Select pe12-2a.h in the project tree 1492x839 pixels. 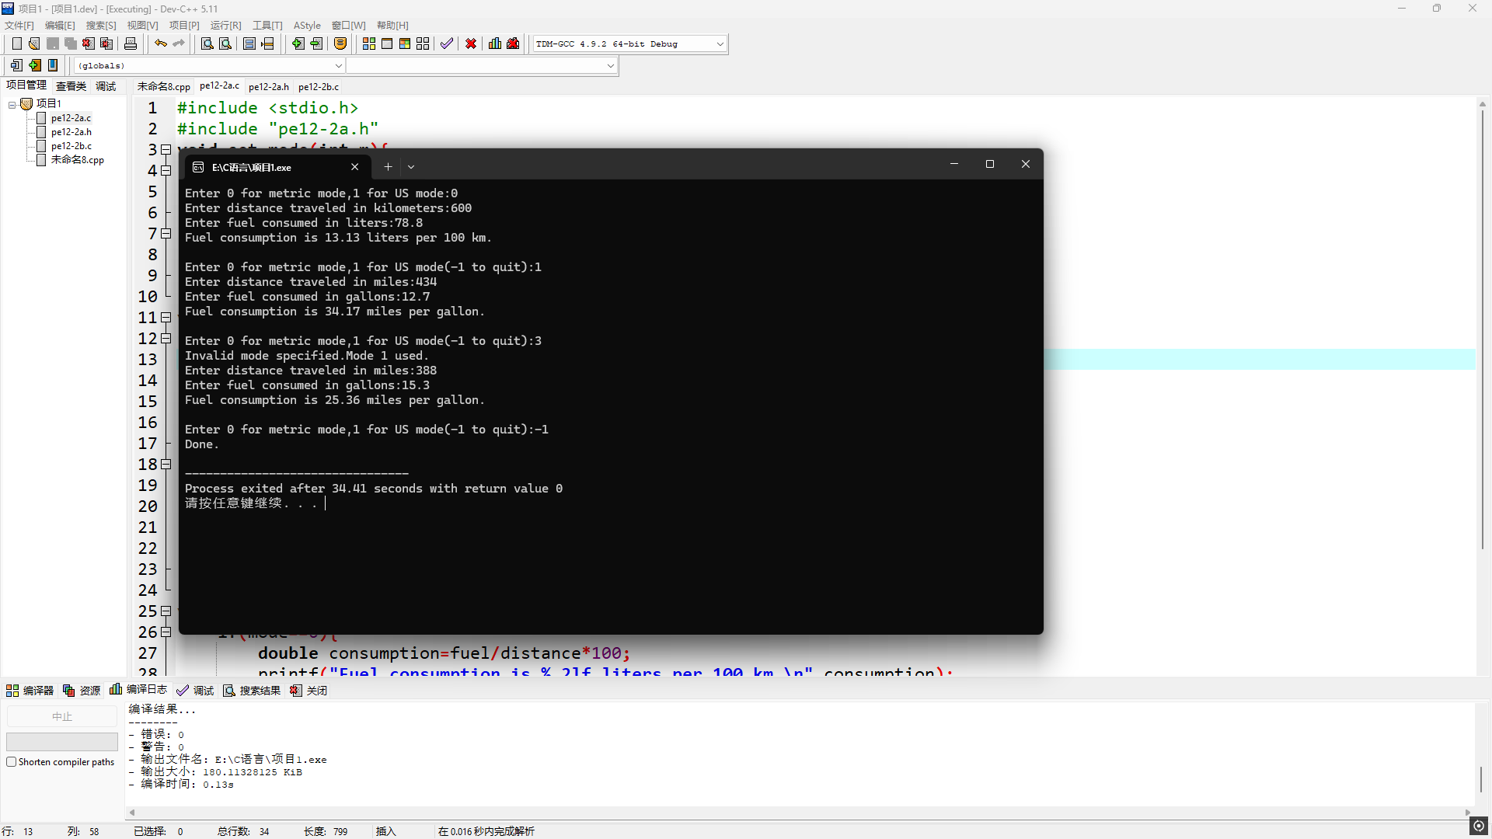point(71,132)
